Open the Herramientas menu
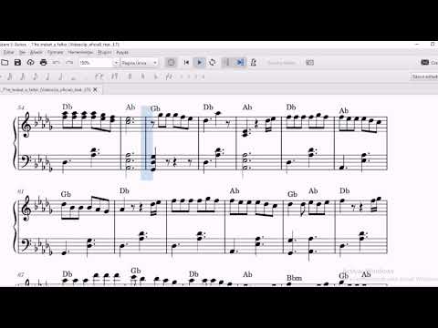Image resolution: width=438 pixels, height=328 pixels. tap(80, 52)
